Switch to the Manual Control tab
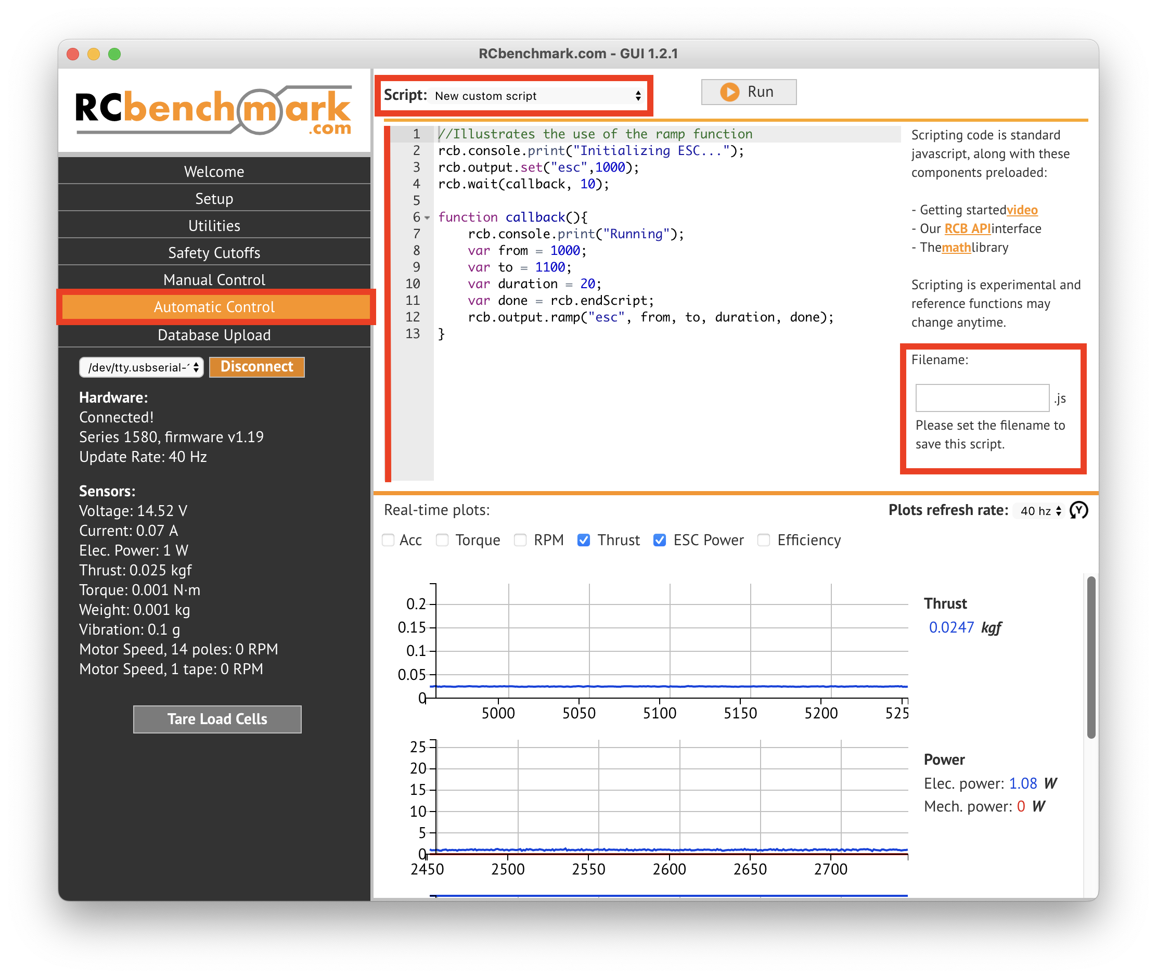The width and height of the screenshot is (1157, 978). click(214, 279)
